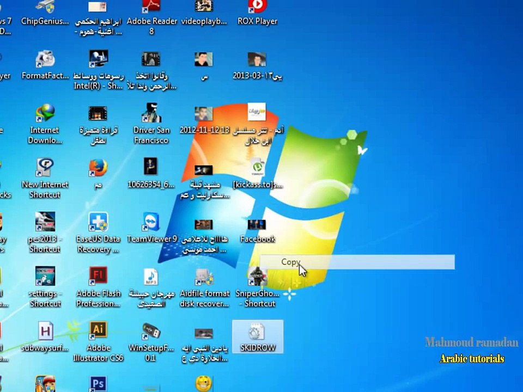The width and height of the screenshot is (523, 392).
Task: Select the Internet Download Manager icon
Action: (45, 124)
